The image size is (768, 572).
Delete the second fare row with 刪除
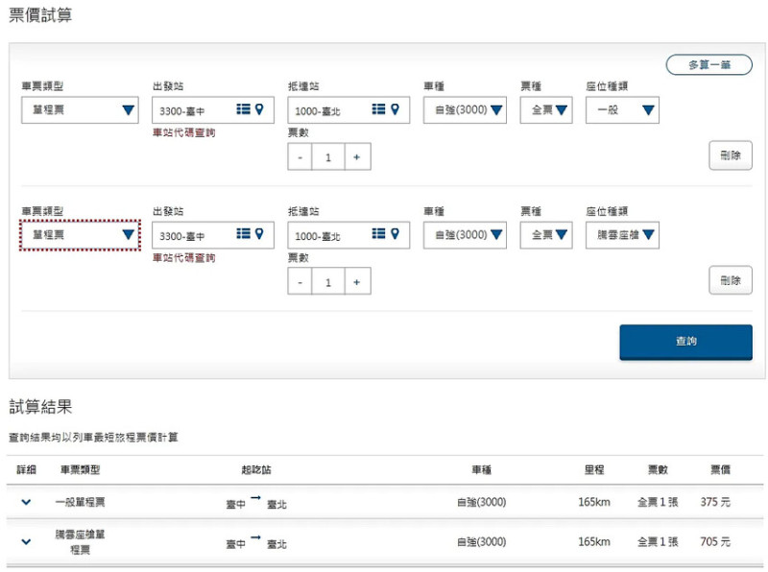[731, 280]
